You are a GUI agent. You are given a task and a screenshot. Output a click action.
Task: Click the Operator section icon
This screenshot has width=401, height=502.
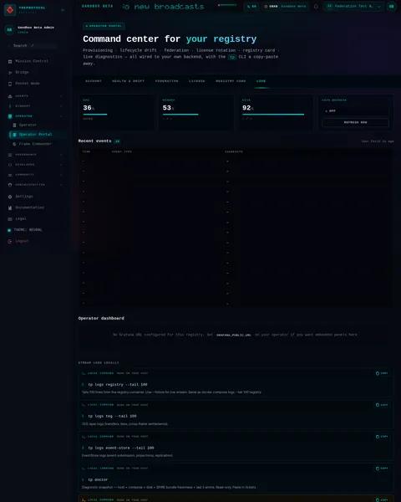[10, 116]
